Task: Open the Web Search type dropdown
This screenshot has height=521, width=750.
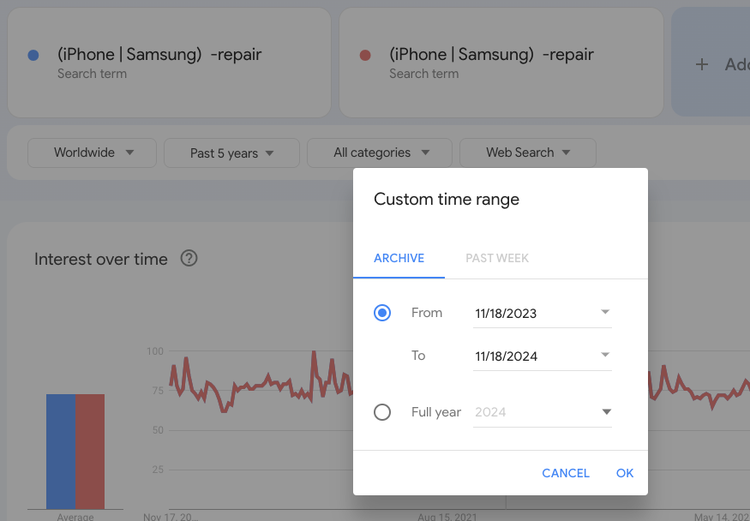Action: 528,153
